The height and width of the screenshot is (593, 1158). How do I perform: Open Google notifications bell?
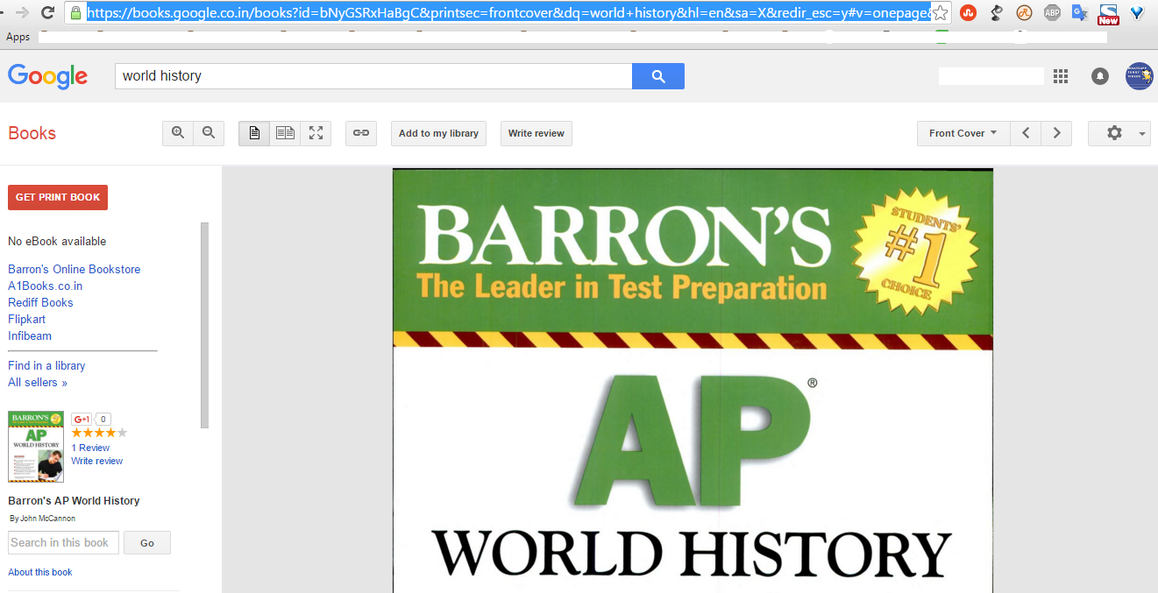click(1099, 76)
